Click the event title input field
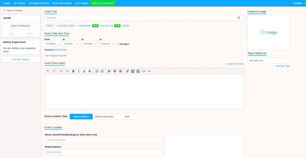Screen dimensions: 306x158 [x=140, y=18]
